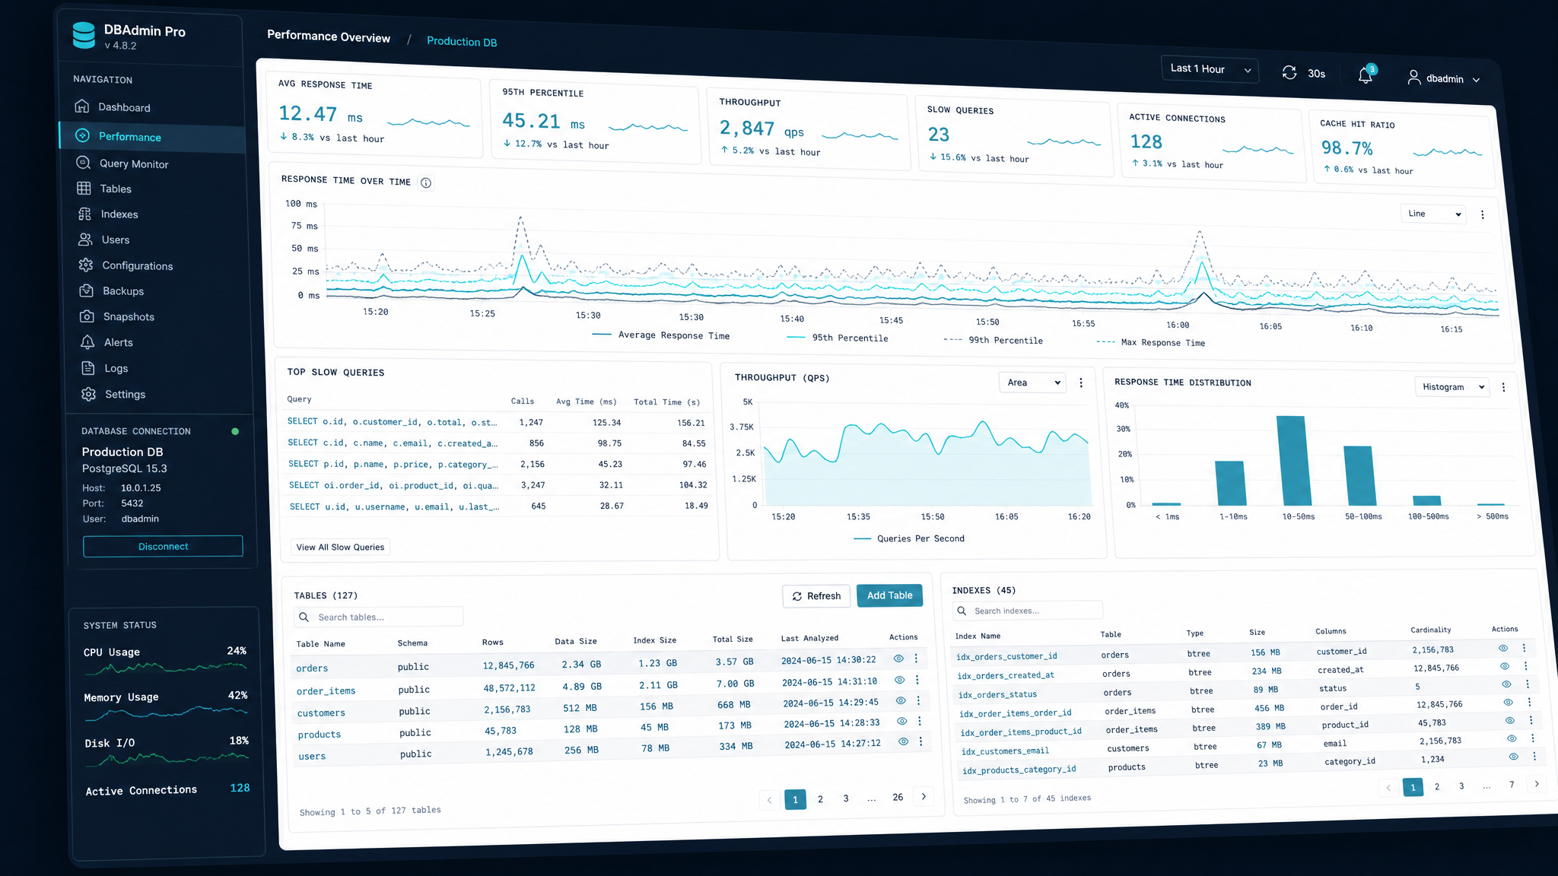Toggle eye icon for customers table
The height and width of the screenshot is (876, 1558).
pos(901,700)
